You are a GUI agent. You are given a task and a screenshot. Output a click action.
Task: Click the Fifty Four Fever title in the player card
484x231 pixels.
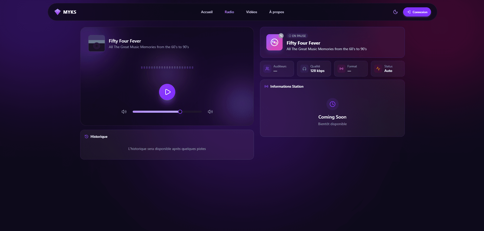click(125, 41)
